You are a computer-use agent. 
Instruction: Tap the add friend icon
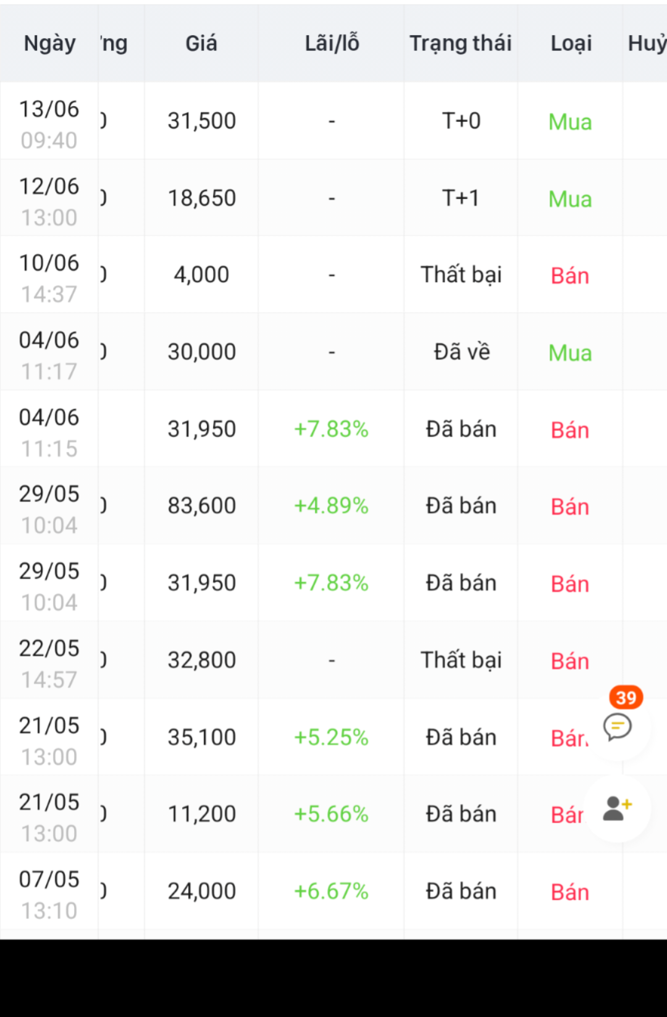coord(617,808)
